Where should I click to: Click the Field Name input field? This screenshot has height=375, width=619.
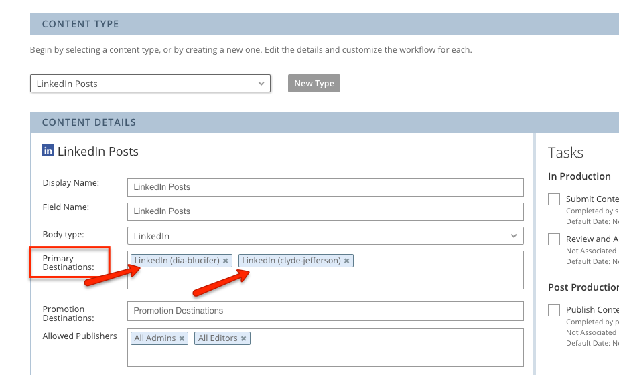point(326,211)
